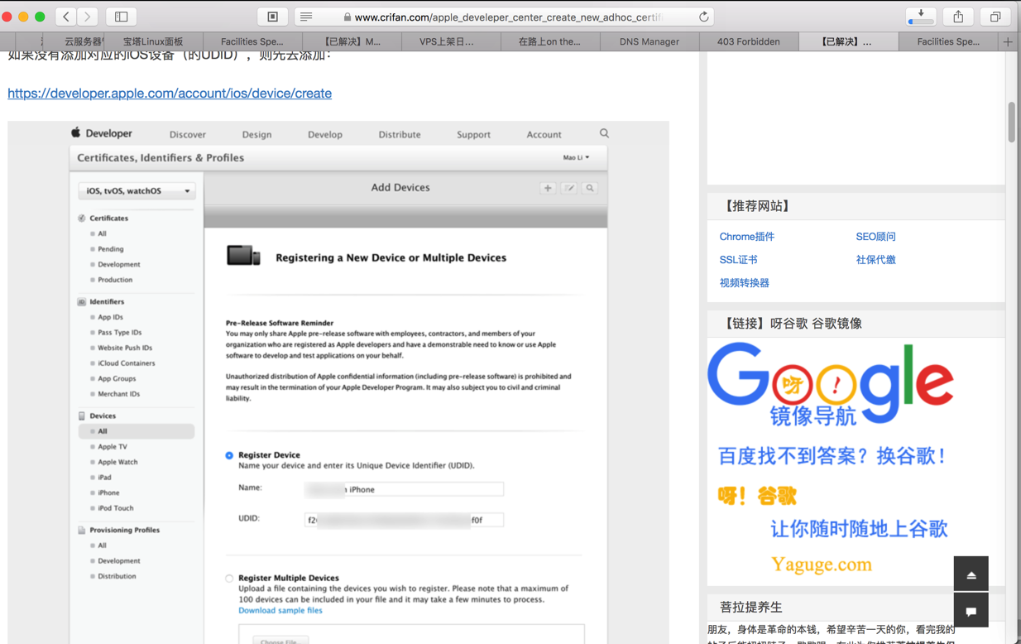Select iPod Touch in Devices list
The width and height of the screenshot is (1021, 644).
[115, 508]
